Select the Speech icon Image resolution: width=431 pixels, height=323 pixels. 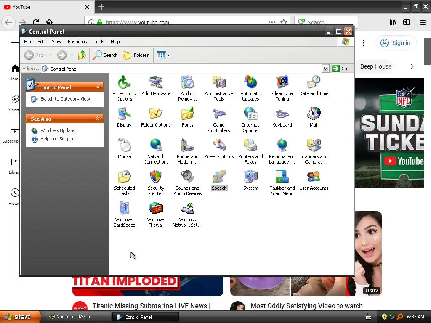(219, 180)
